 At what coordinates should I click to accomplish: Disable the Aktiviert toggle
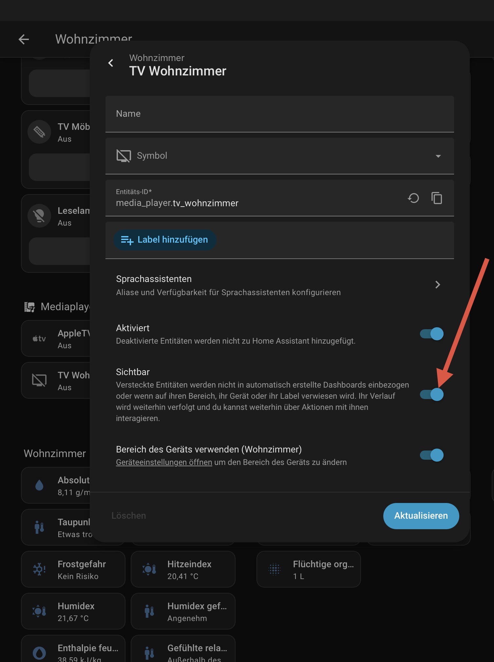tap(432, 334)
